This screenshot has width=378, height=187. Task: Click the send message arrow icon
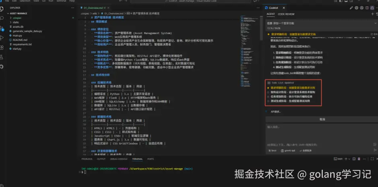[x=375, y=150]
